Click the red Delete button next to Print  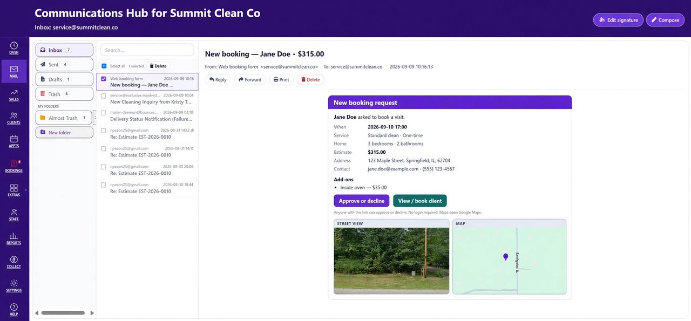pos(310,80)
